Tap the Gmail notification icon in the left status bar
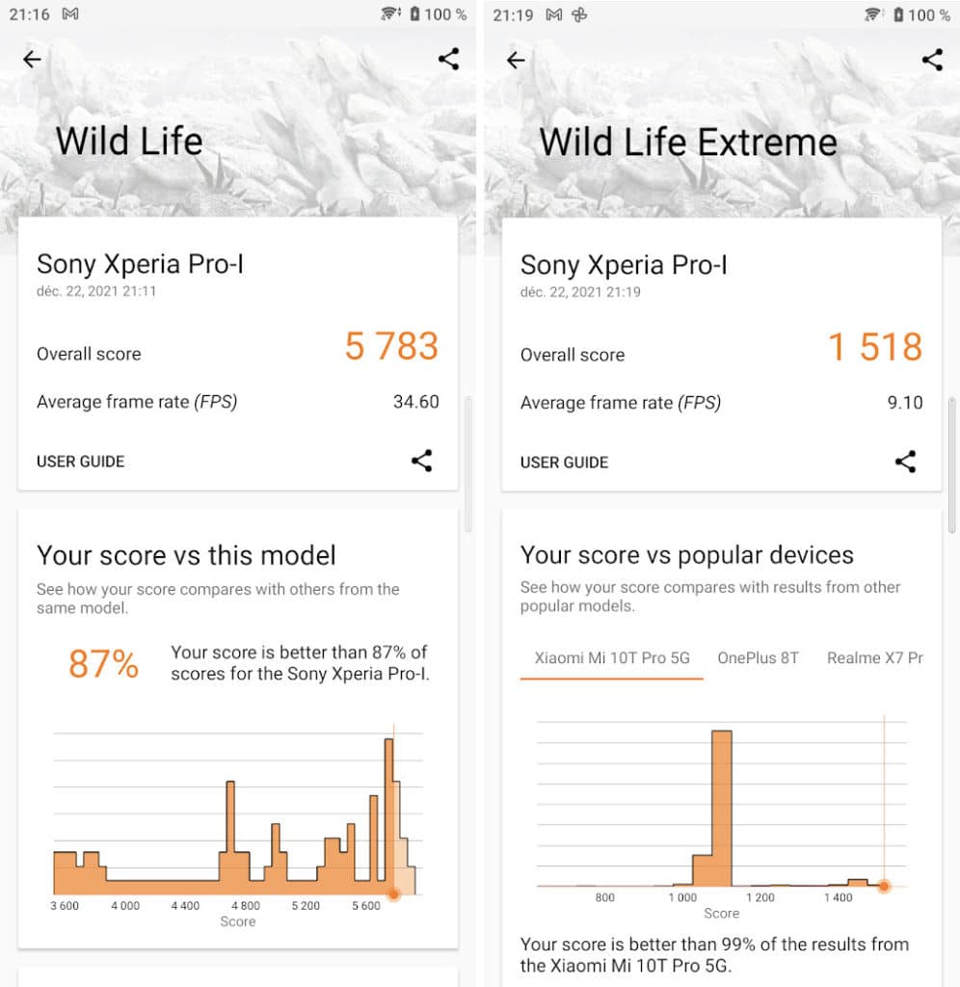 click(x=70, y=13)
